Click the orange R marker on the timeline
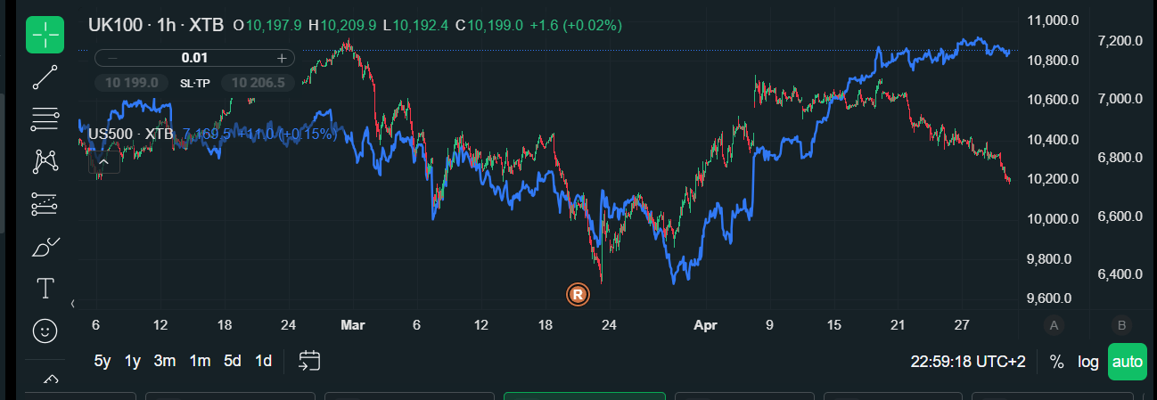 [x=578, y=294]
